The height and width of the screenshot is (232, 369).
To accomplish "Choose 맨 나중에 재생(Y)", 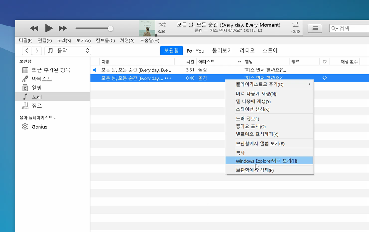I will click(x=269, y=101).
